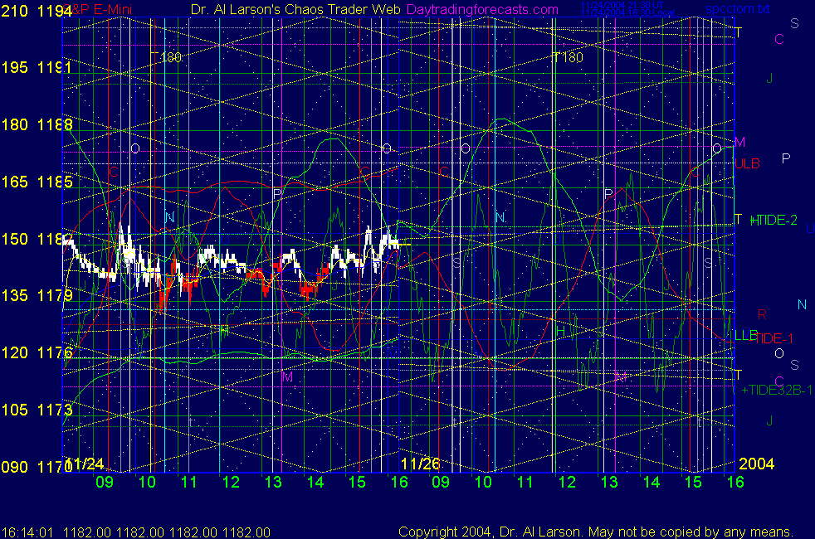Click the white 'P' legend letter right of ULB
This screenshot has height=539, width=815.
[786, 158]
